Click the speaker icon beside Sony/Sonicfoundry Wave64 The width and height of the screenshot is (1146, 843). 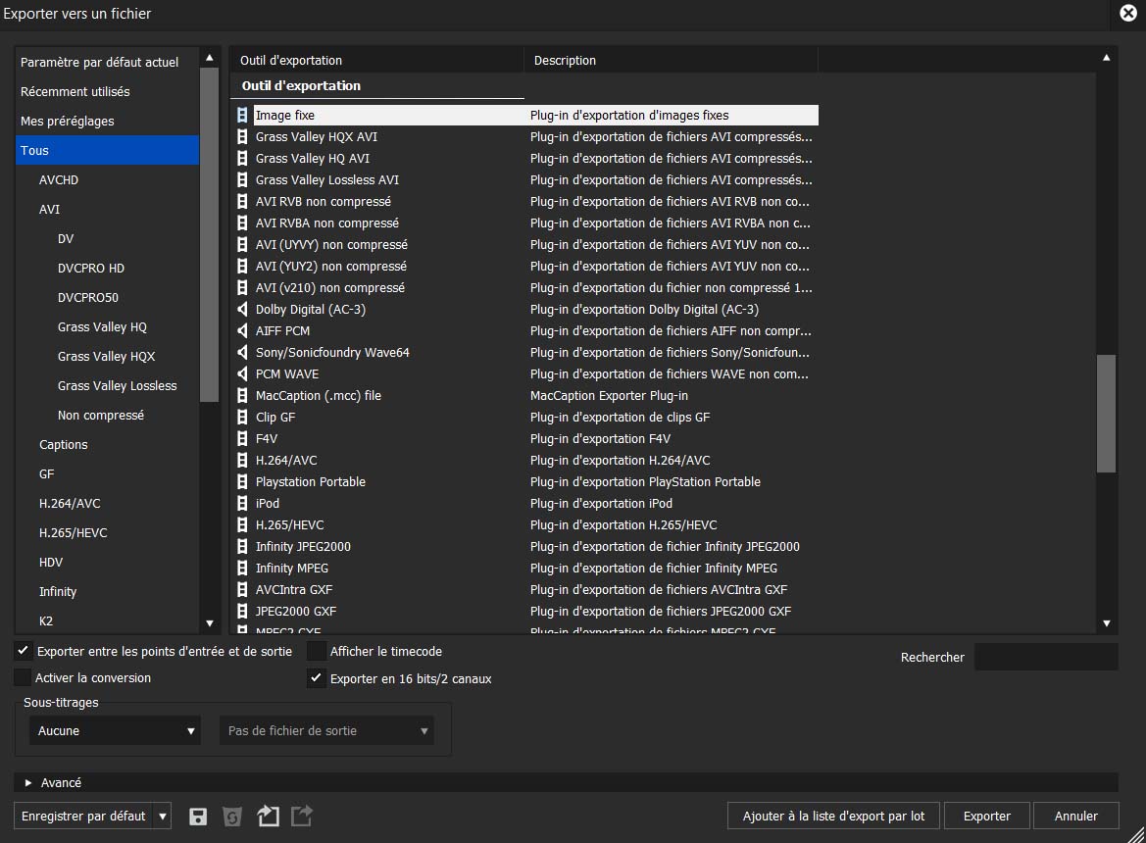(x=243, y=352)
